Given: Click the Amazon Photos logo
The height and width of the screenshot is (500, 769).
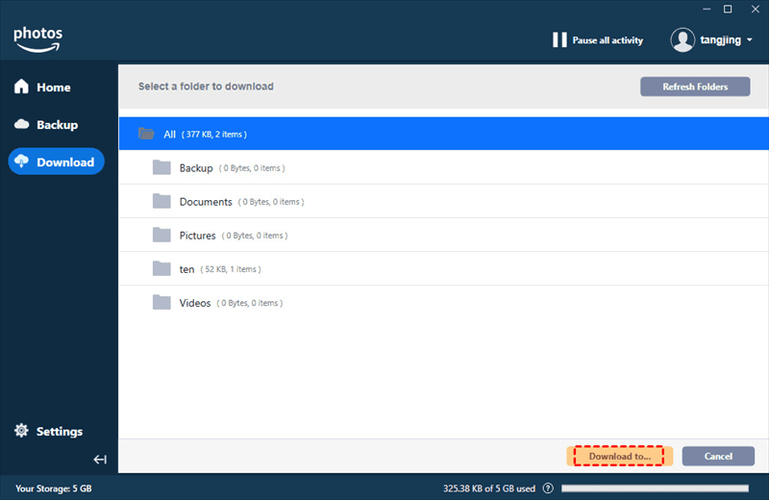Looking at the screenshot, I should 38,39.
